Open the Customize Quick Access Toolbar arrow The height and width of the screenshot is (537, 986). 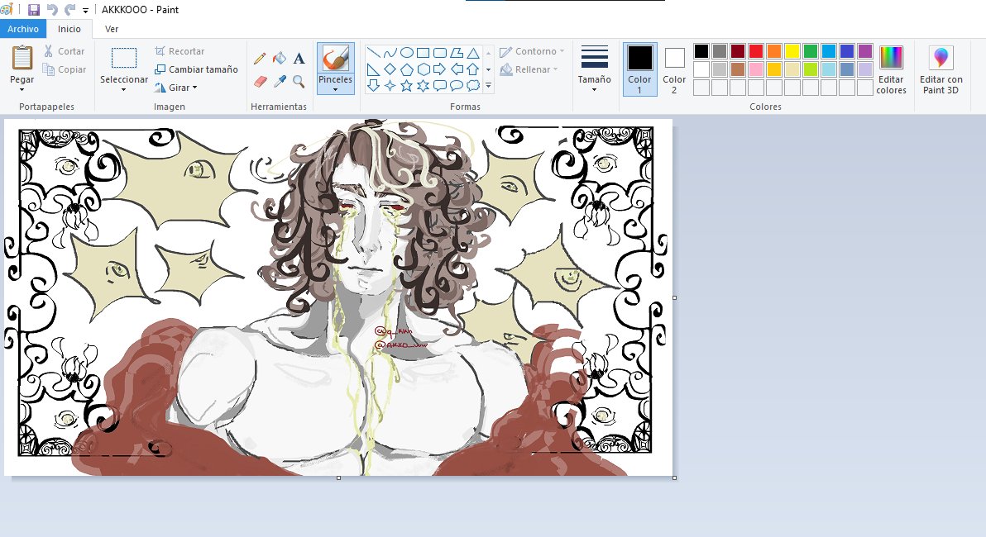tap(85, 10)
